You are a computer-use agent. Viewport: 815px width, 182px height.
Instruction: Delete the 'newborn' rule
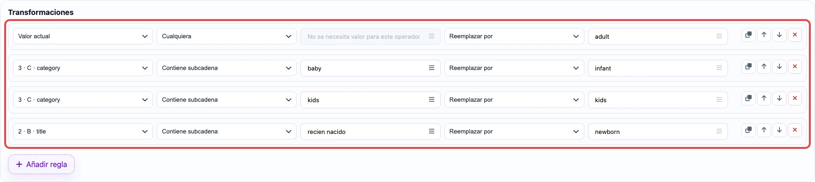795,130
